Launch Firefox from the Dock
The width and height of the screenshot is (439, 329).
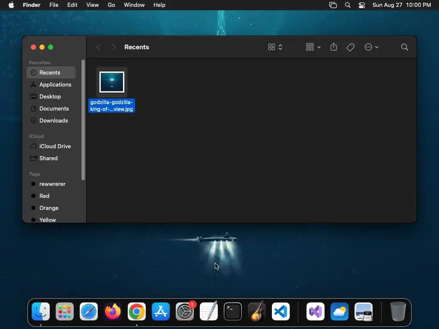113,311
